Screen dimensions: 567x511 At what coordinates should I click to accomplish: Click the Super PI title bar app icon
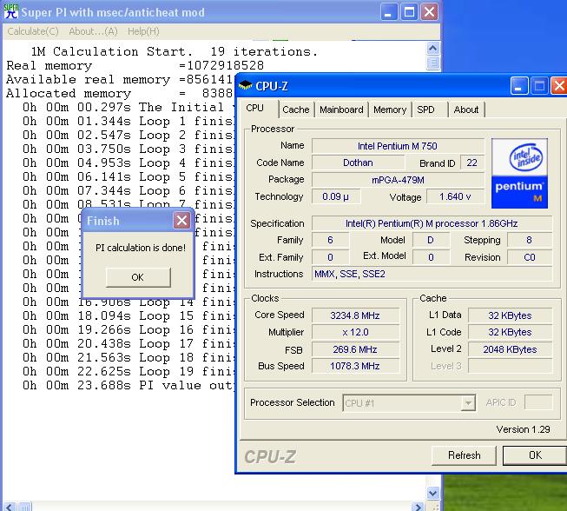pos(10,12)
